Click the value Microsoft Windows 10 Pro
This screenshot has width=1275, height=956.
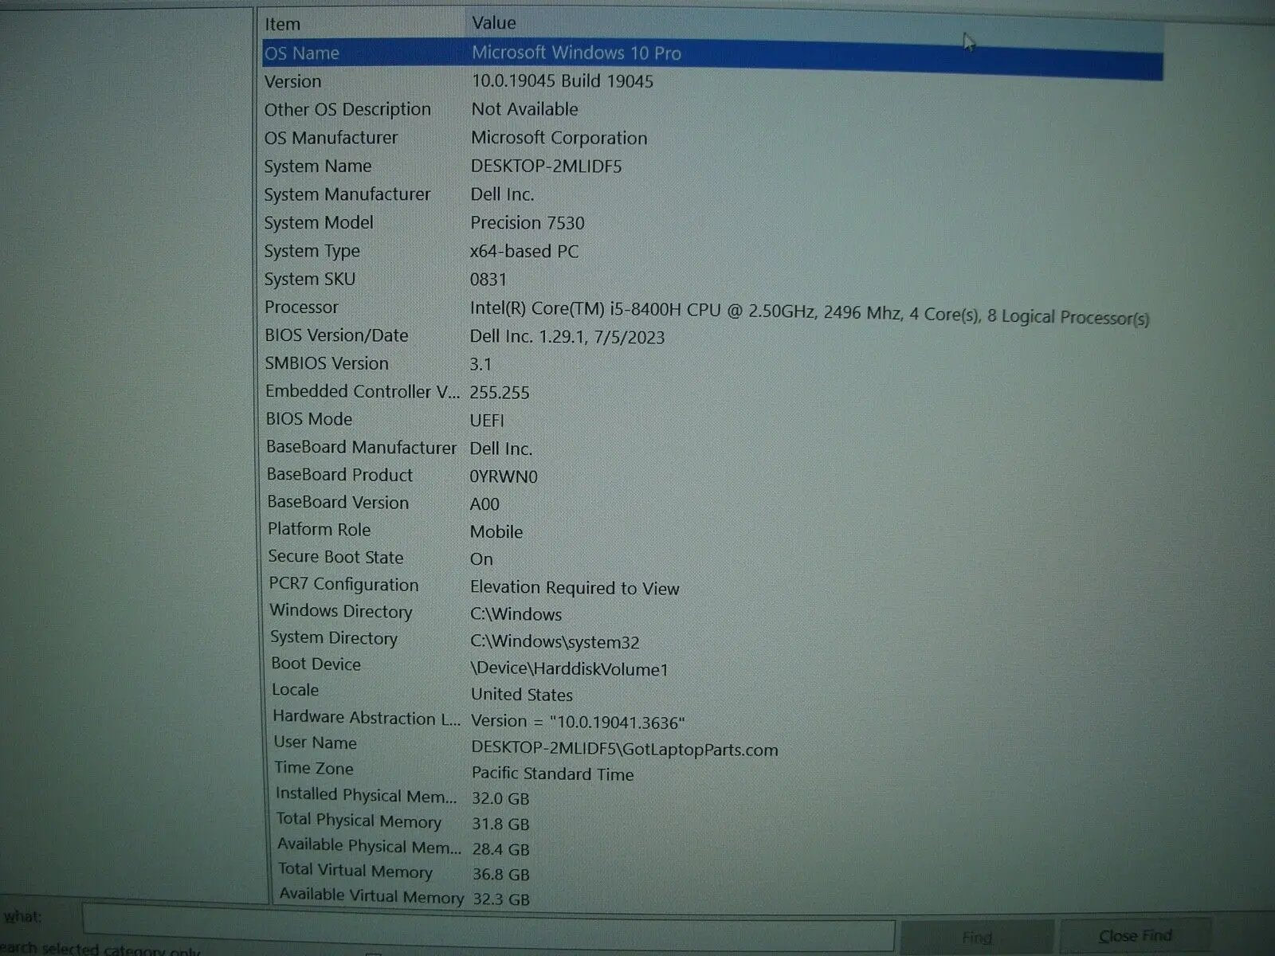[576, 53]
